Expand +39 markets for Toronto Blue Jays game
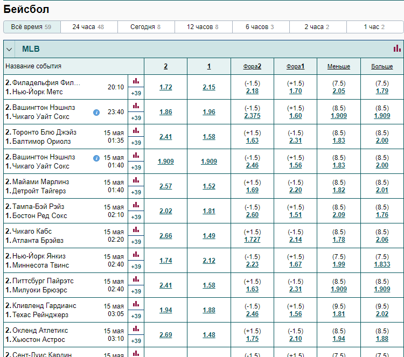Screen dimensions: 404x357 [x=136, y=143]
